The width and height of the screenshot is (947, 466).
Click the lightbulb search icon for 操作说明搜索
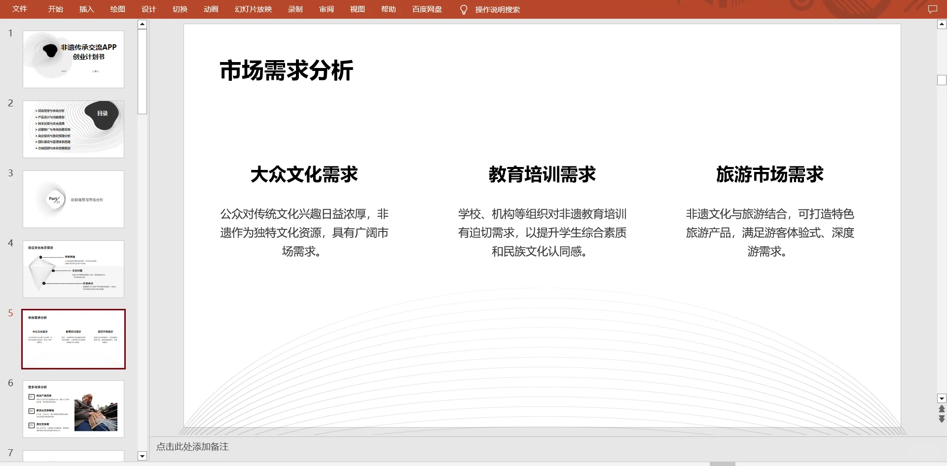tap(464, 9)
